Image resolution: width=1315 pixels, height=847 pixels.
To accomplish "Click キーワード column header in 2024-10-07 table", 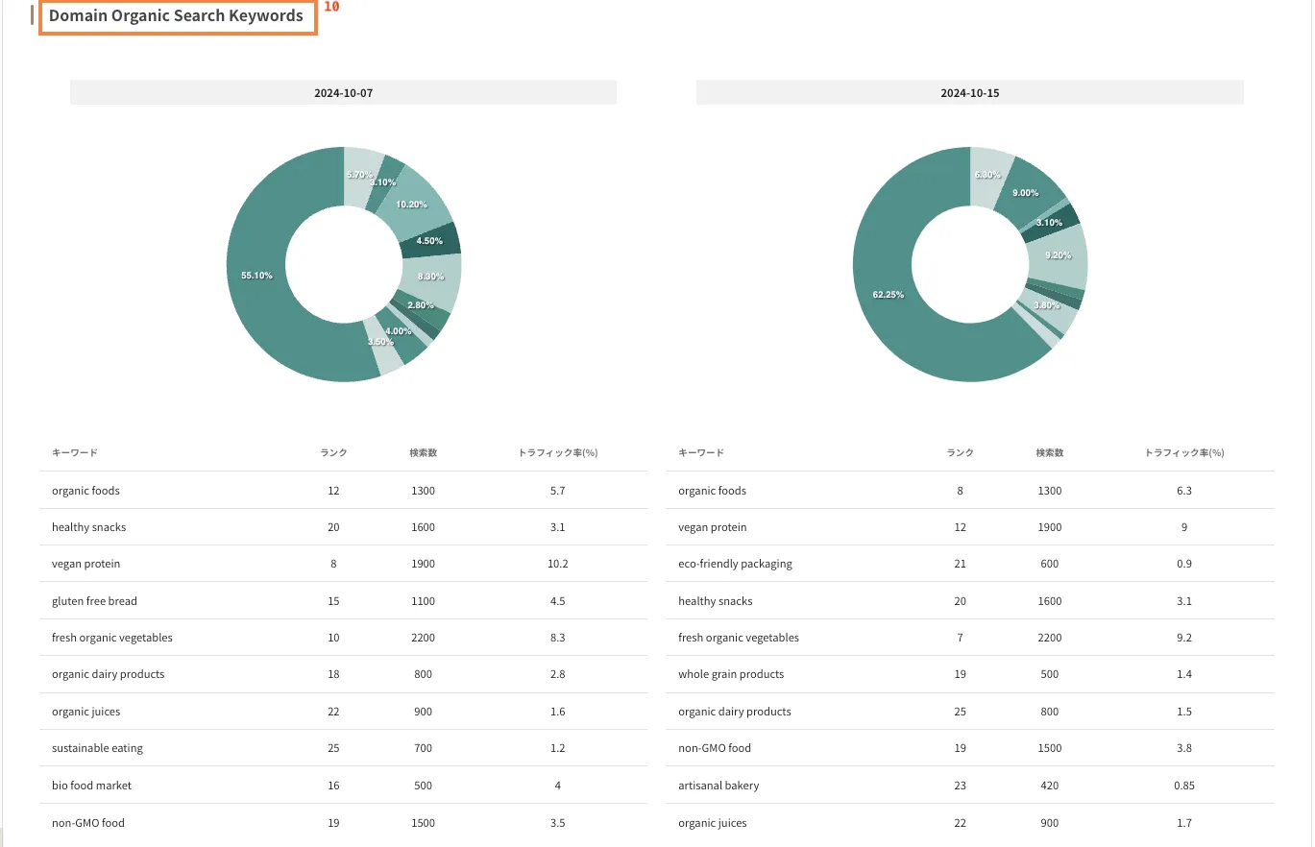I will pyautogui.click(x=75, y=452).
